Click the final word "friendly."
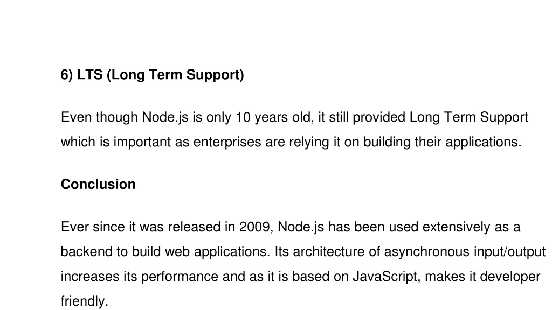Screen dimensions: 552x310 coord(84,301)
